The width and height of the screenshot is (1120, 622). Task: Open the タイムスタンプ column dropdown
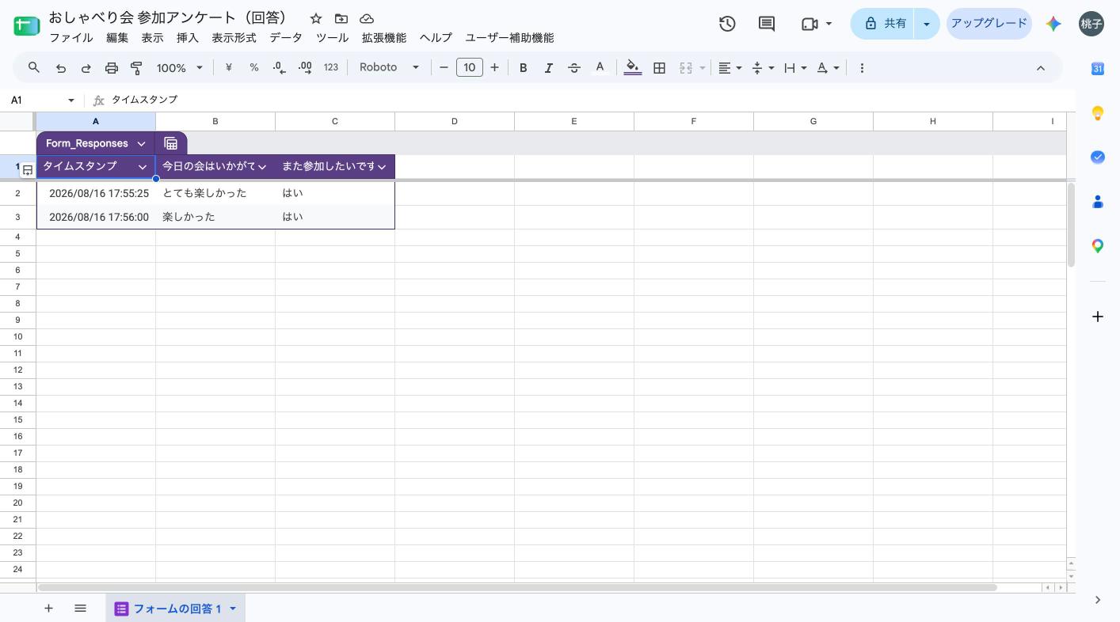point(143,167)
